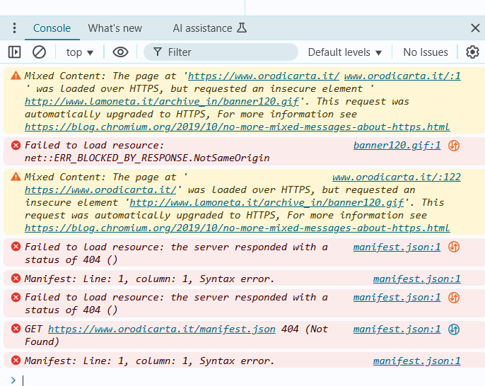Open the www.orodicarta.it/:122 source link
The image size is (485, 386).
[396, 177]
